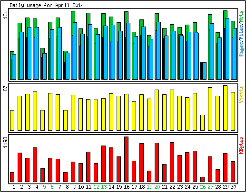The image size is (246, 192).
Task: Select the tallest red KBytes bar, day 16
Action: pyautogui.click(x=127, y=159)
